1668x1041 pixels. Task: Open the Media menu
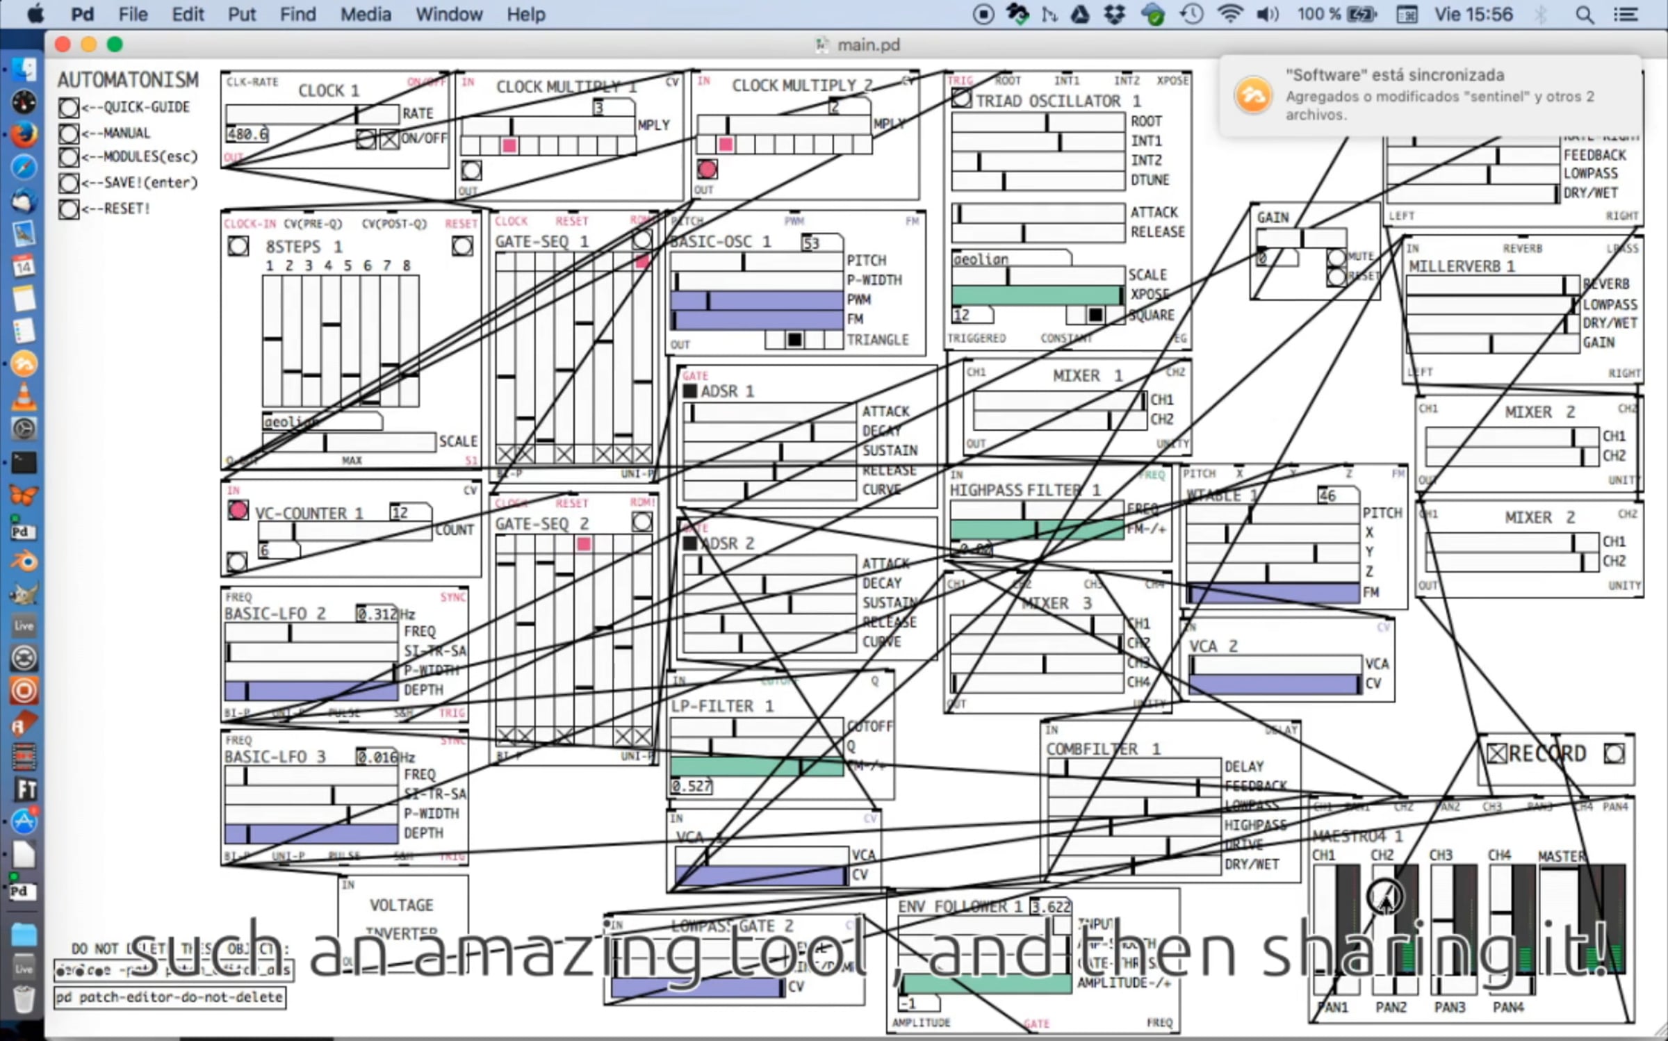pyautogui.click(x=365, y=15)
